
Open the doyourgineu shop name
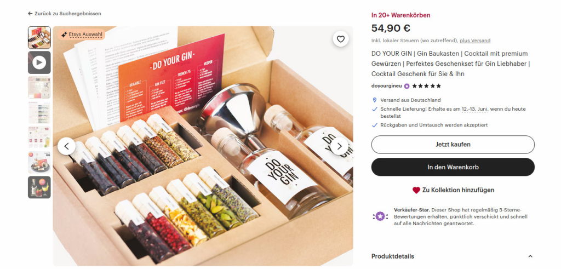(386, 86)
